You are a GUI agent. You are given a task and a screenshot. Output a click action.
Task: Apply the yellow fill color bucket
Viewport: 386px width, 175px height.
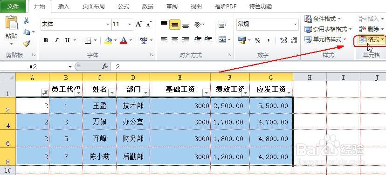point(108,40)
